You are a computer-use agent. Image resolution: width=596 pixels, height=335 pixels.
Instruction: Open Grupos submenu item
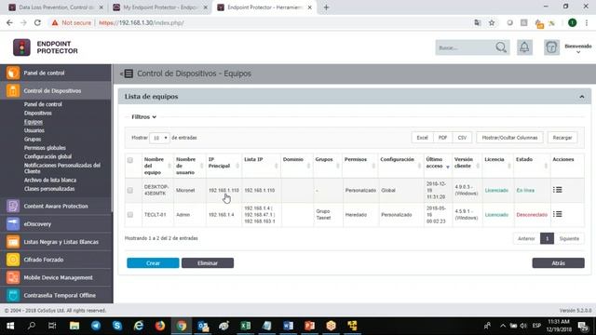33,139
